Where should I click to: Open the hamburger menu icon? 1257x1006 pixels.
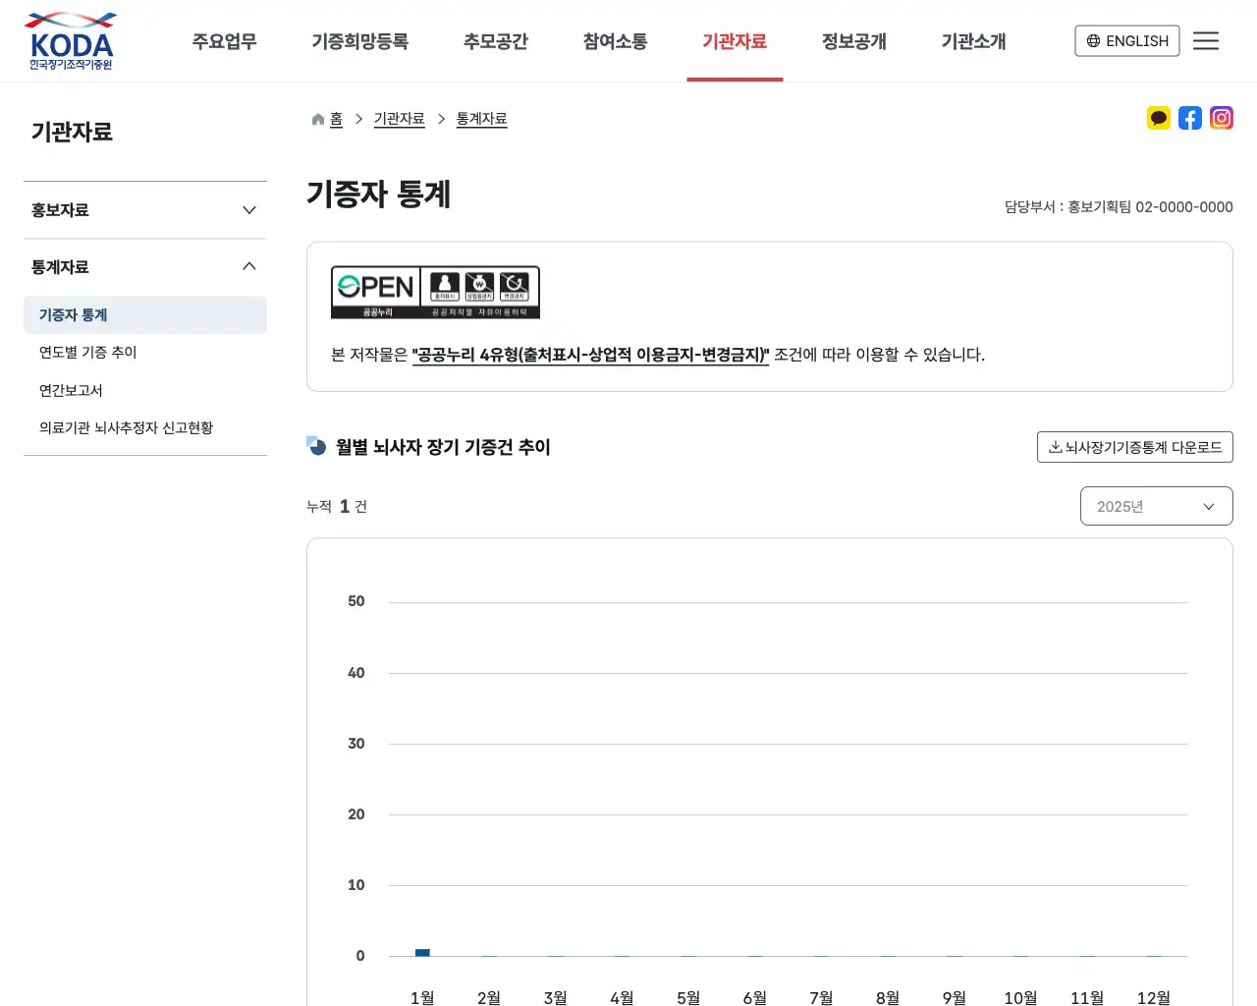click(1206, 40)
